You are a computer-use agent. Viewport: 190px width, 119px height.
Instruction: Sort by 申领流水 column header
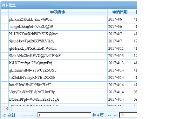pos(58,12)
